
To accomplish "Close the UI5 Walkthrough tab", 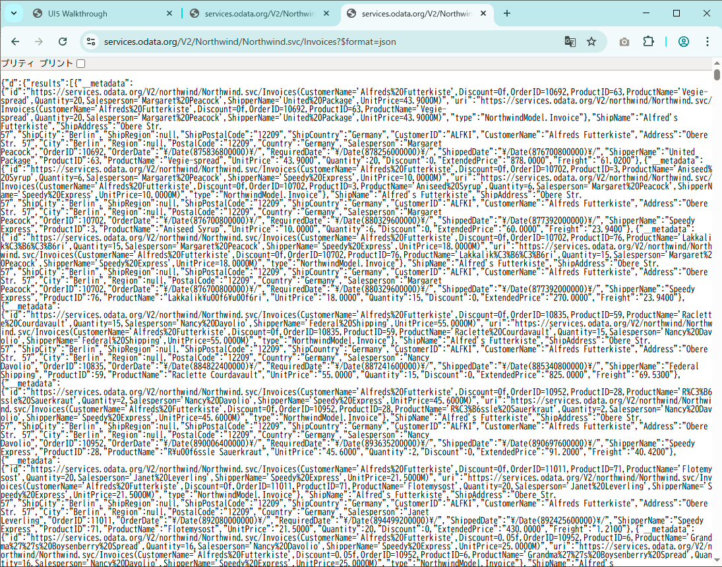I will click(x=169, y=13).
